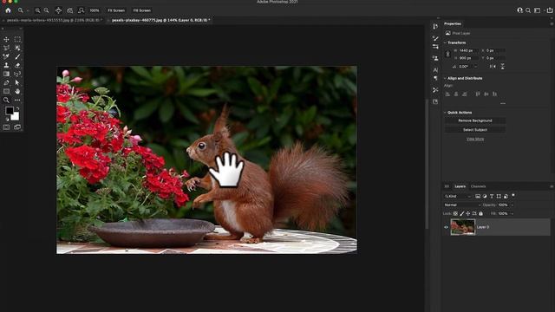Viewport: 555px width, 312px height.
Task: Open the Edit Toolbar three-dots menu
Action: 17,101
